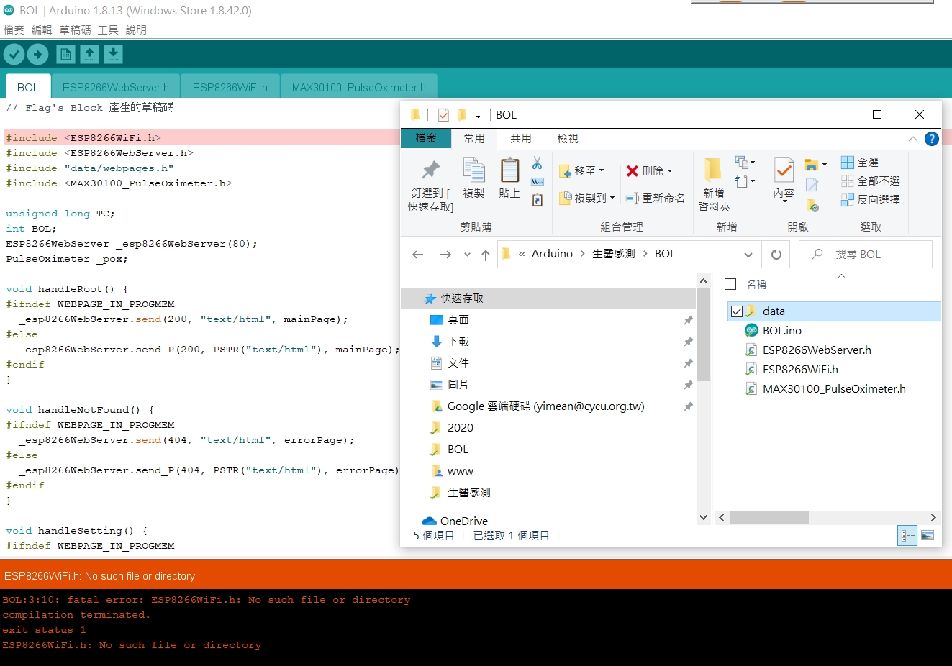Click 全選 (Select all) button
Image resolution: width=952 pixels, height=666 pixels.
click(x=860, y=163)
